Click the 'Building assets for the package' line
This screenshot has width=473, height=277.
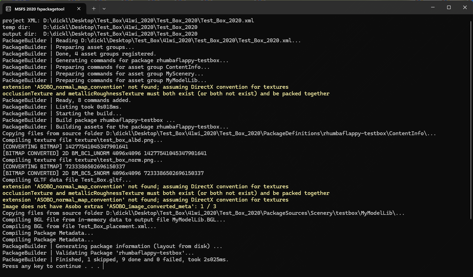(x=116, y=127)
